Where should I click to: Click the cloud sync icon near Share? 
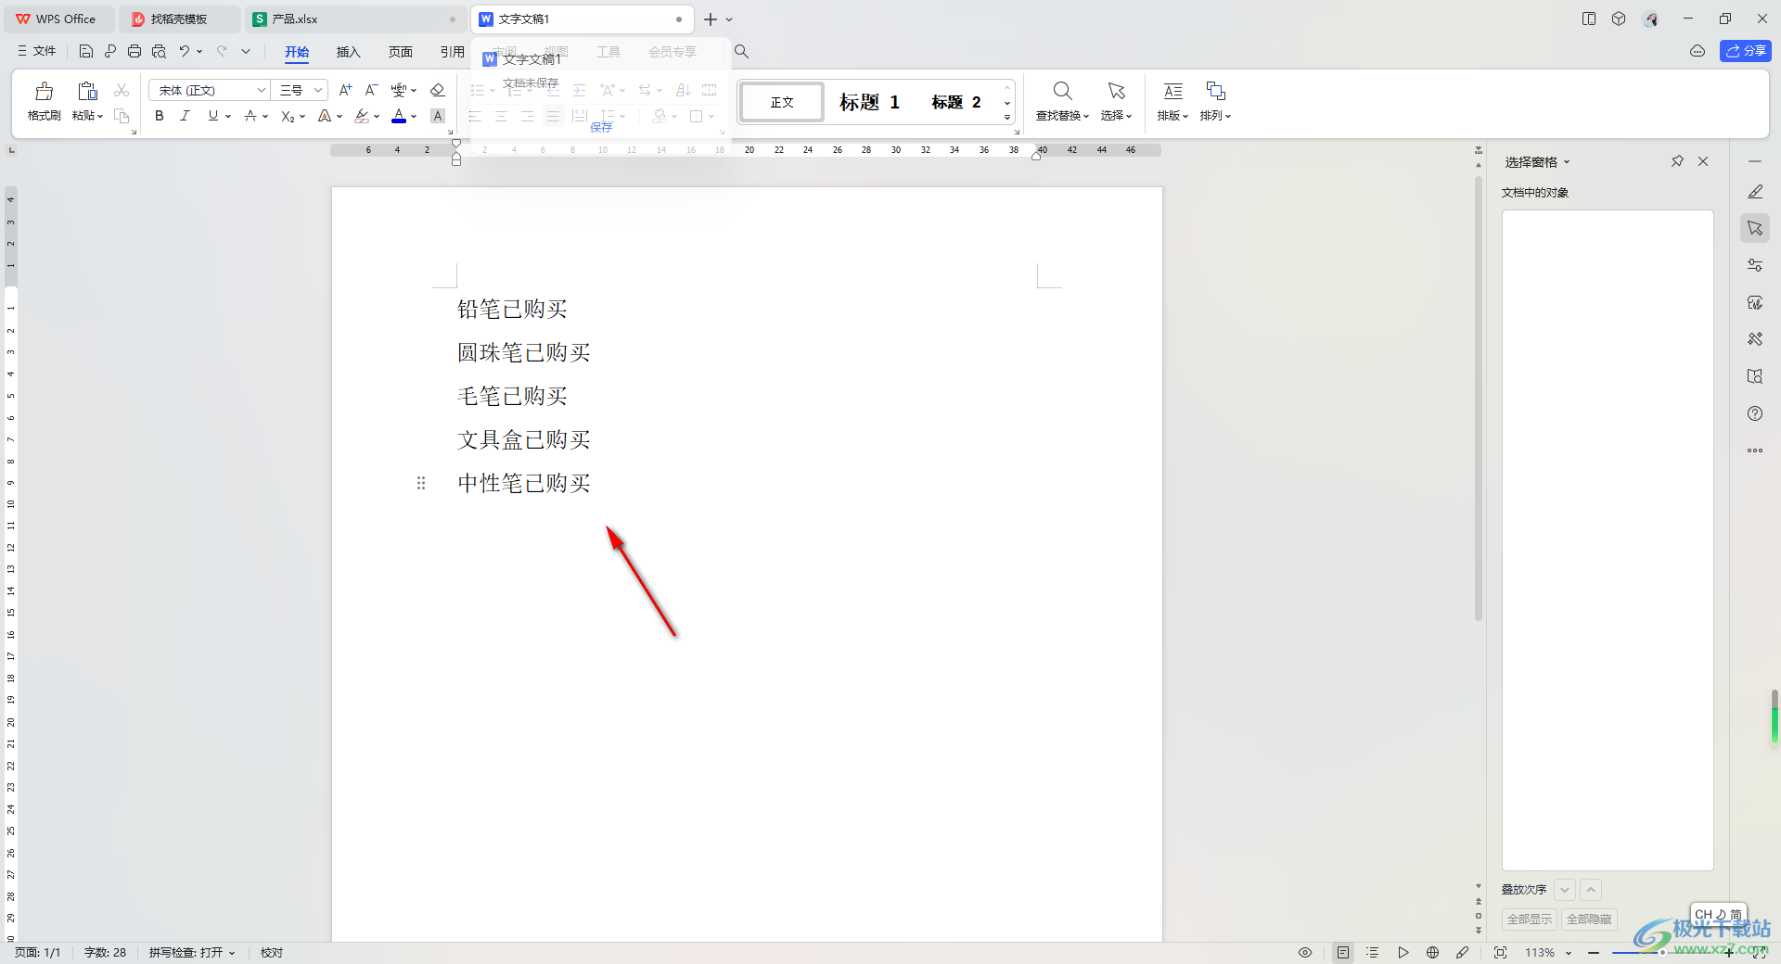coord(1698,51)
